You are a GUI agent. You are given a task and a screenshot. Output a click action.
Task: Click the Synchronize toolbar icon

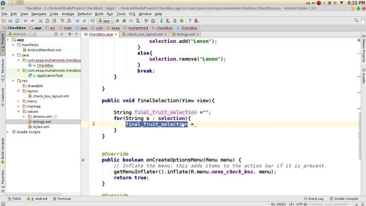[x=17, y=21]
